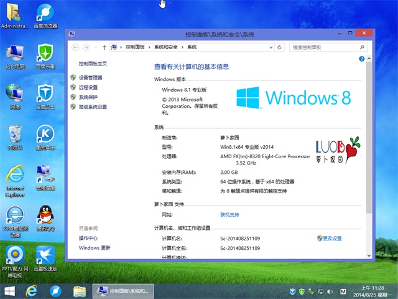Viewport: 398px width, 299px height.
Task: Click the Up arrow in the address bar
Action: tap(104, 47)
